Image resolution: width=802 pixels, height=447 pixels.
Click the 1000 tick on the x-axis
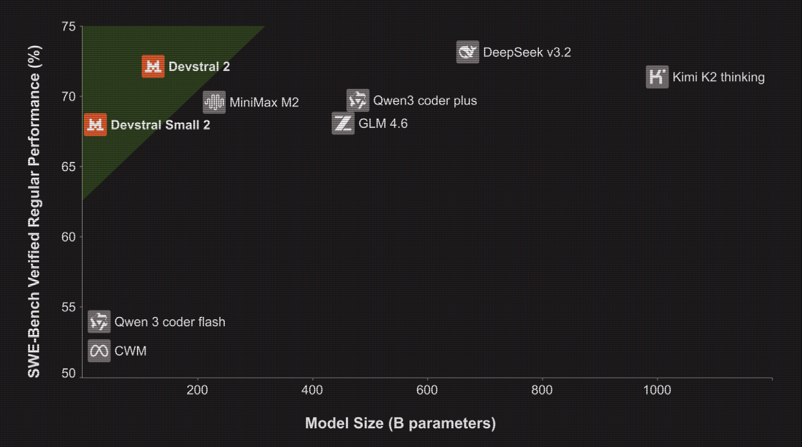tap(657, 390)
